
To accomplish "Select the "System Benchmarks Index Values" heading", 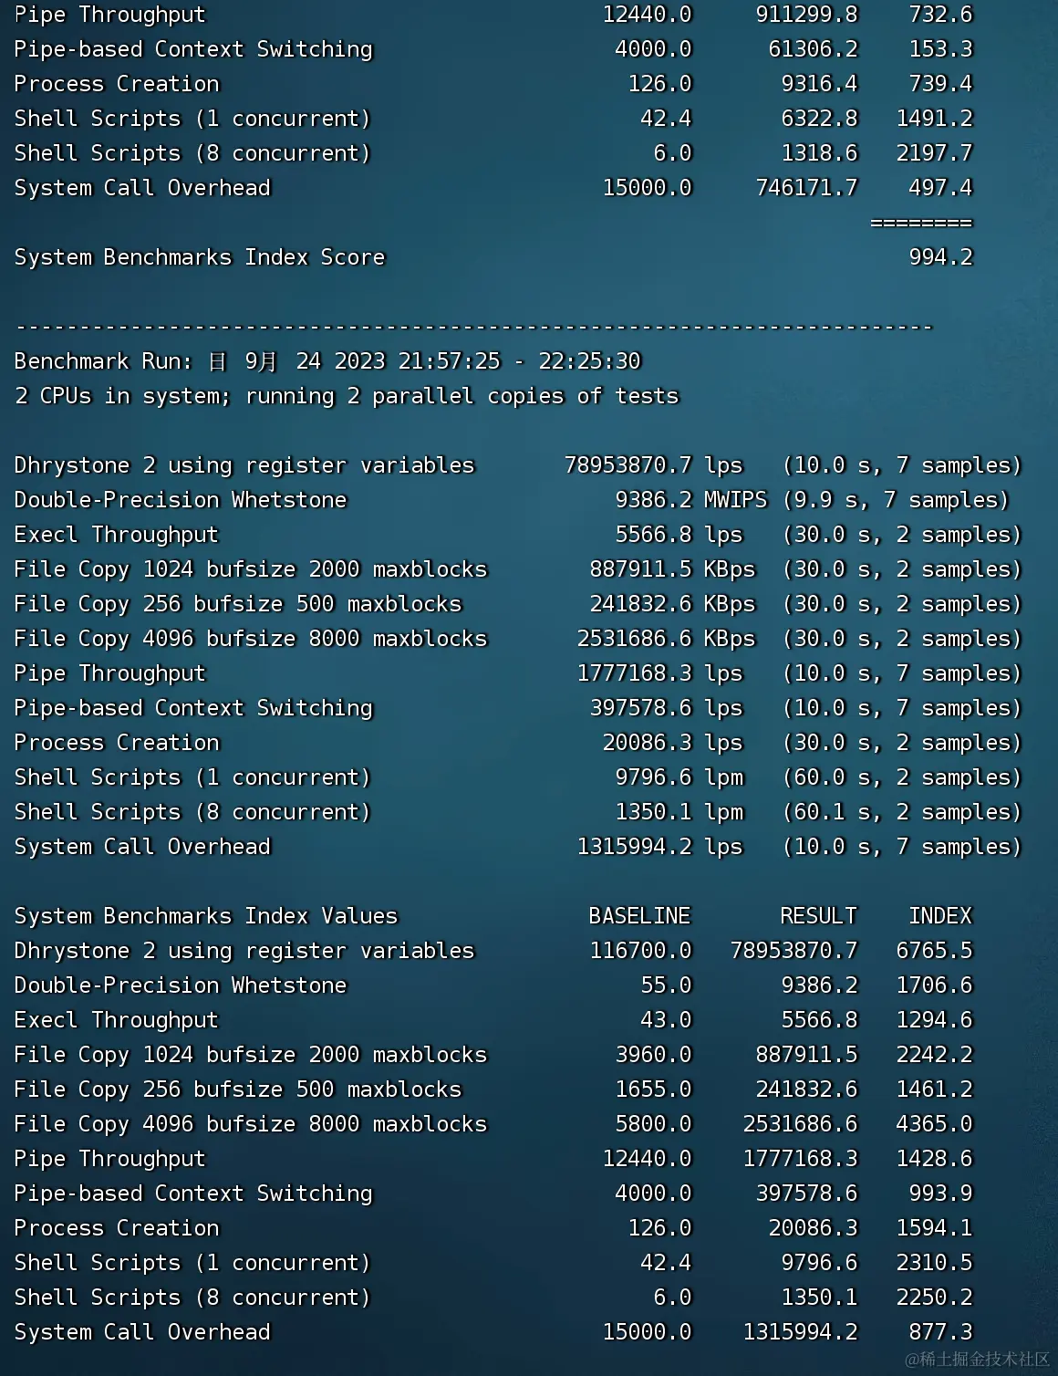I will [x=206, y=916].
